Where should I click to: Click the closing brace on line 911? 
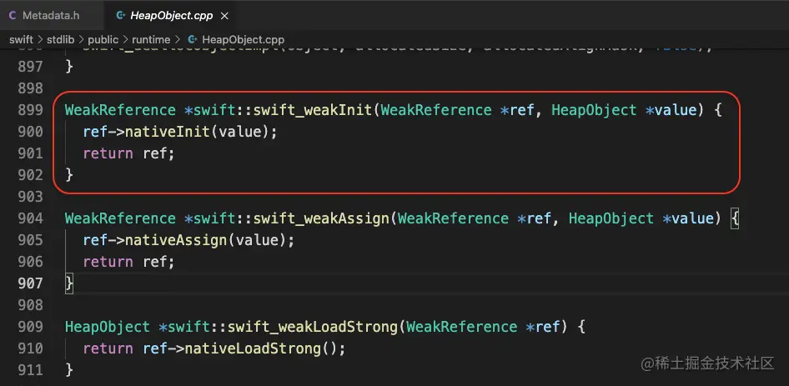[x=69, y=370]
